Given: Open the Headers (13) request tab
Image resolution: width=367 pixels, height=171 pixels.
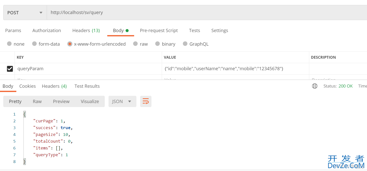Looking at the screenshot, I should coord(86,30).
